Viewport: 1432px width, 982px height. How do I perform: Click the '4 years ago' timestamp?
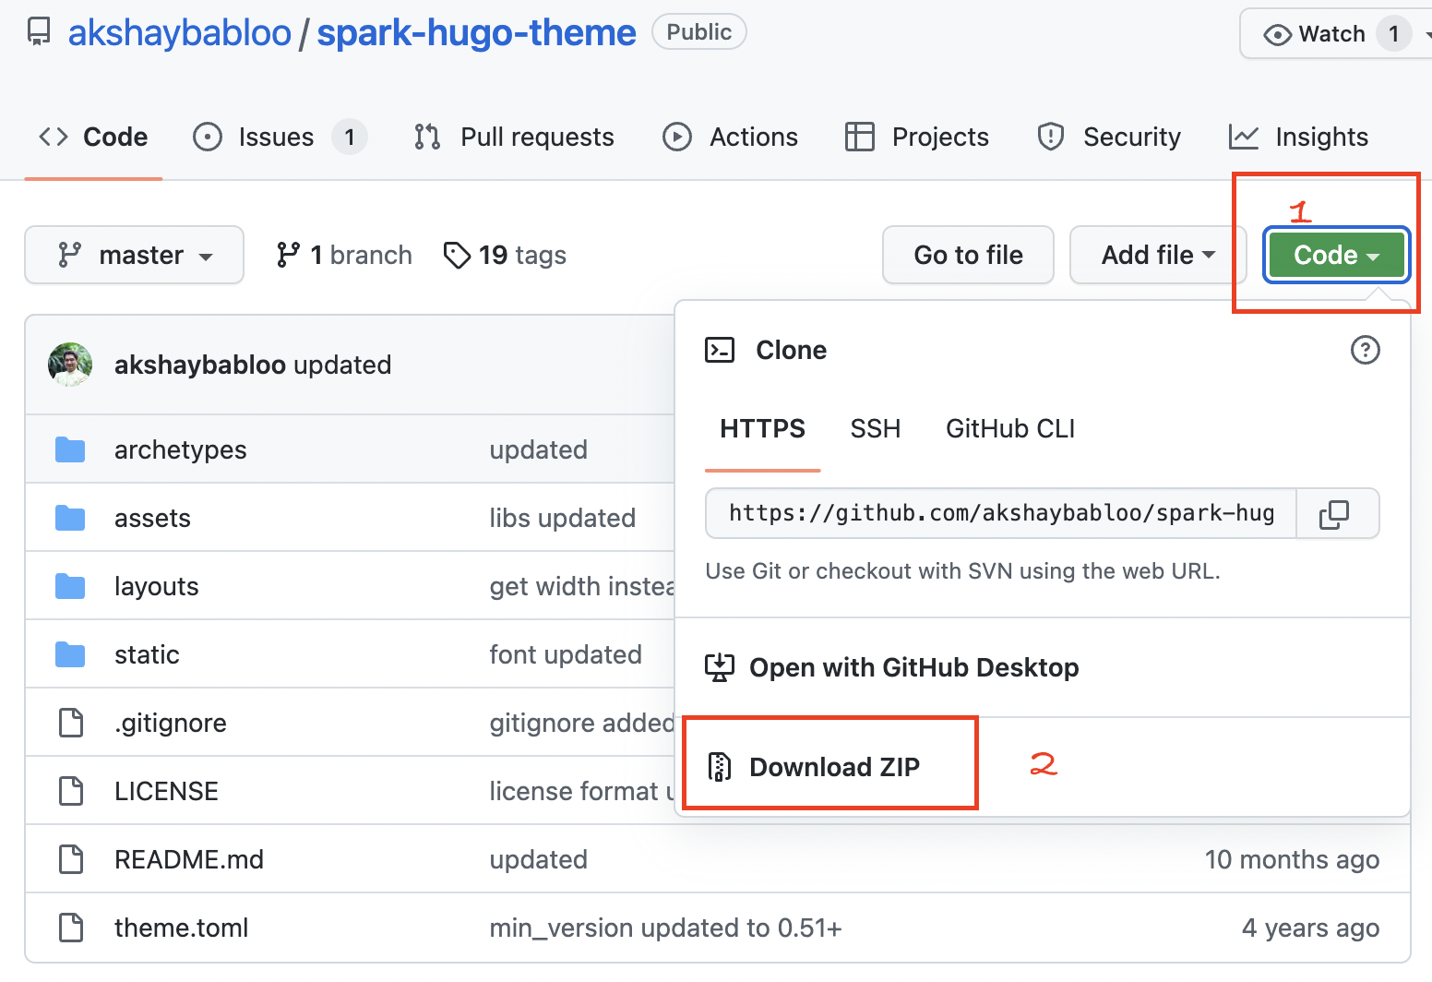tap(1310, 928)
